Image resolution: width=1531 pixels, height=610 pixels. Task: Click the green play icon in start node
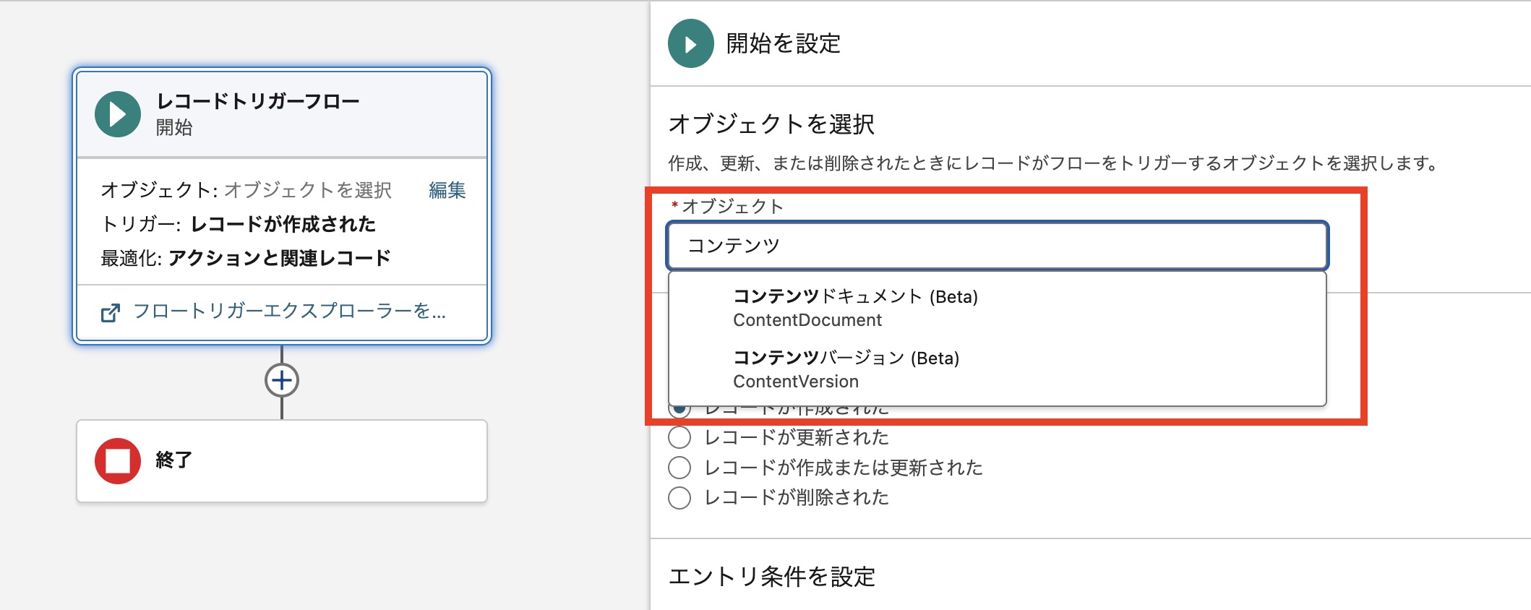[x=117, y=114]
